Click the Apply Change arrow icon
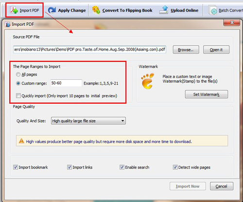The image size is (243, 202). click(52, 10)
